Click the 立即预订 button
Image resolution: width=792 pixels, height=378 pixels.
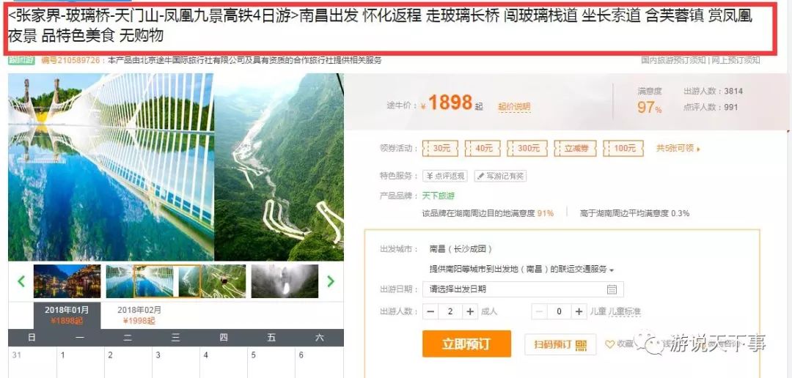[x=466, y=344]
